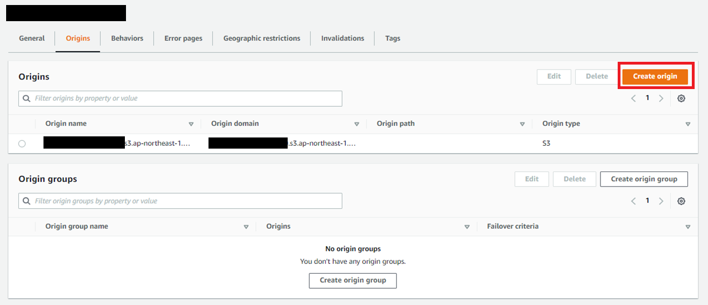The image size is (708, 305).
Task: Click the orange Create origin button
Action: tap(655, 76)
